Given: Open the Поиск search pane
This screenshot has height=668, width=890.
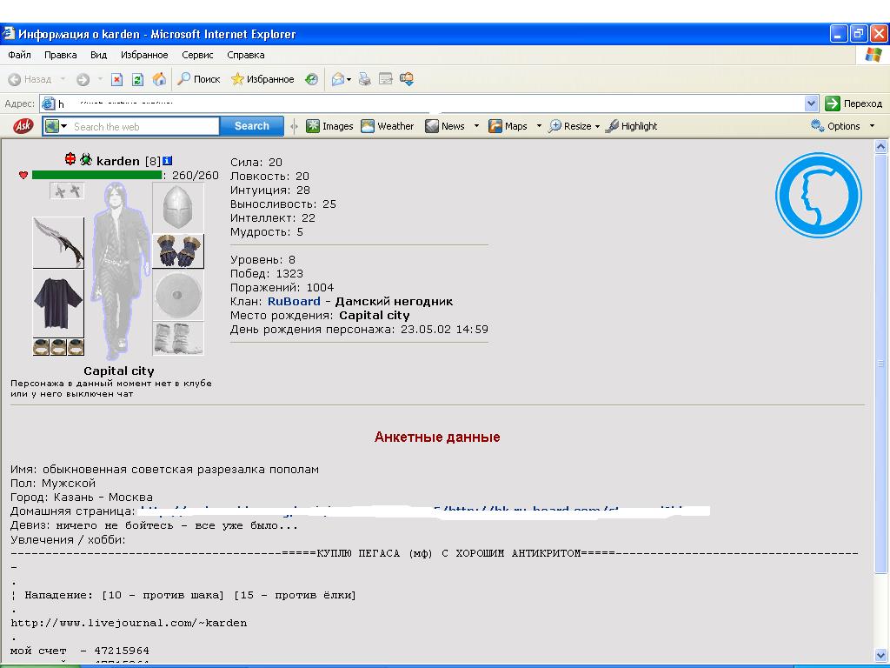Looking at the screenshot, I should point(199,79).
